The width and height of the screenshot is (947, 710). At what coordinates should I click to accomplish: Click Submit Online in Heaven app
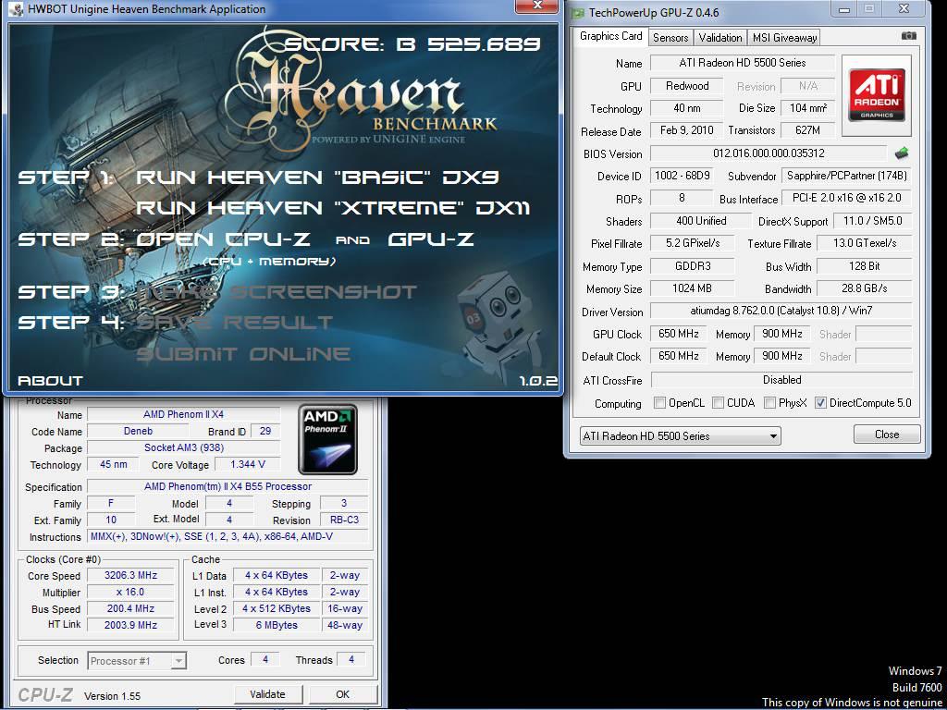(x=243, y=354)
